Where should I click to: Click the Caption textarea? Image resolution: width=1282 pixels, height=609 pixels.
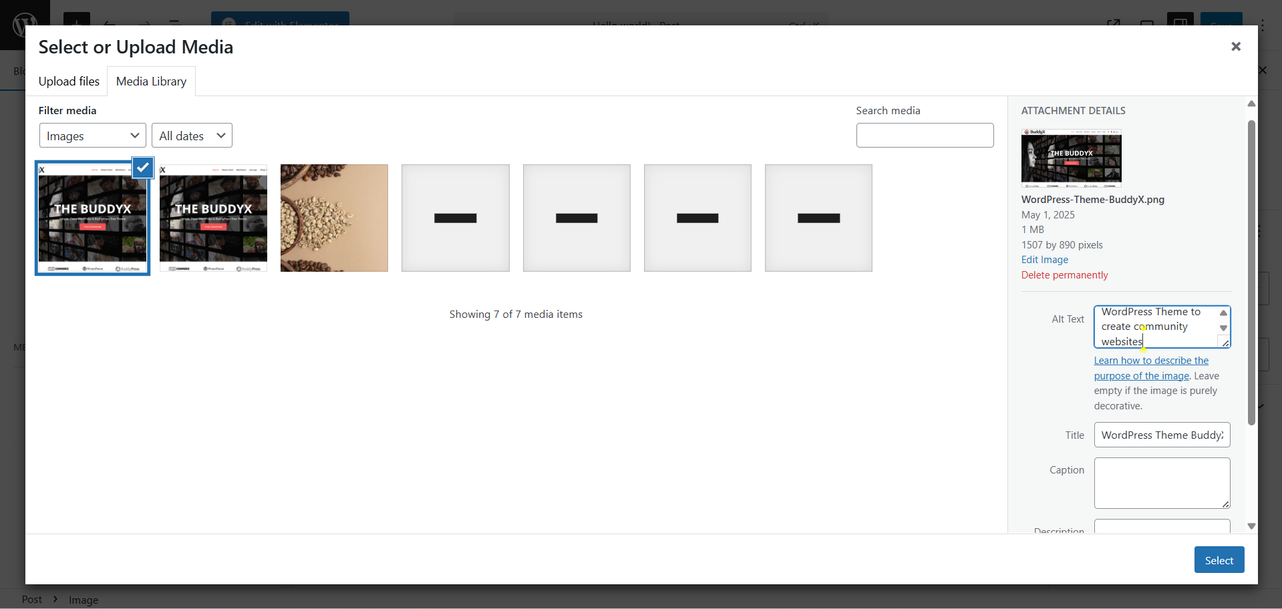point(1162,483)
